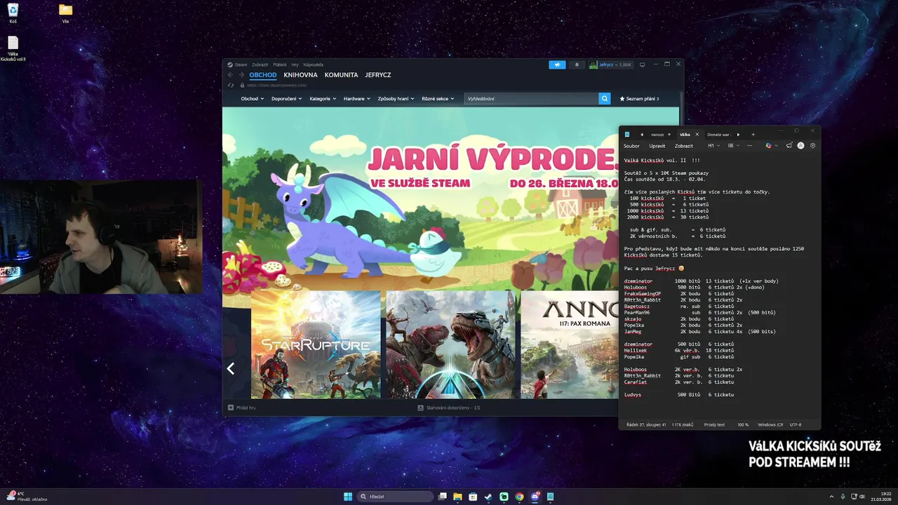Open Task View on taskbar
The image size is (898, 505).
click(442, 497)
